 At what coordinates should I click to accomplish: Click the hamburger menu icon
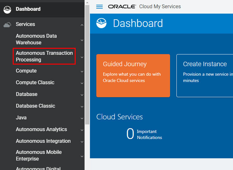99,7
